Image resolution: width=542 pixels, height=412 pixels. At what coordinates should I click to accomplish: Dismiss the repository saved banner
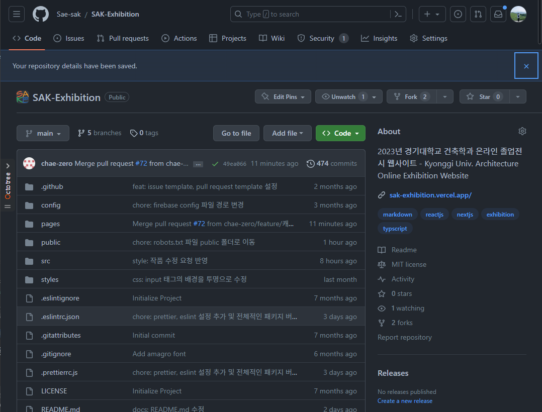526,66
